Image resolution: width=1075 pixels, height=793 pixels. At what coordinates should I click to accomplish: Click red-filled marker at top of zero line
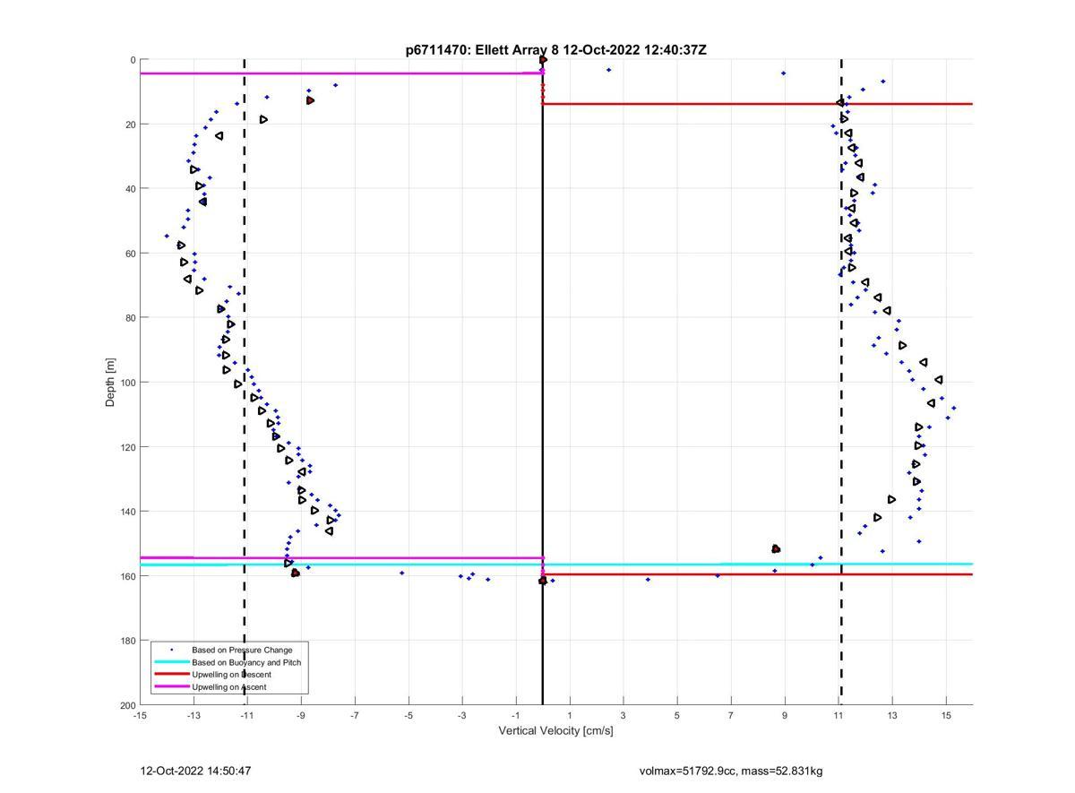coord(543,60)
